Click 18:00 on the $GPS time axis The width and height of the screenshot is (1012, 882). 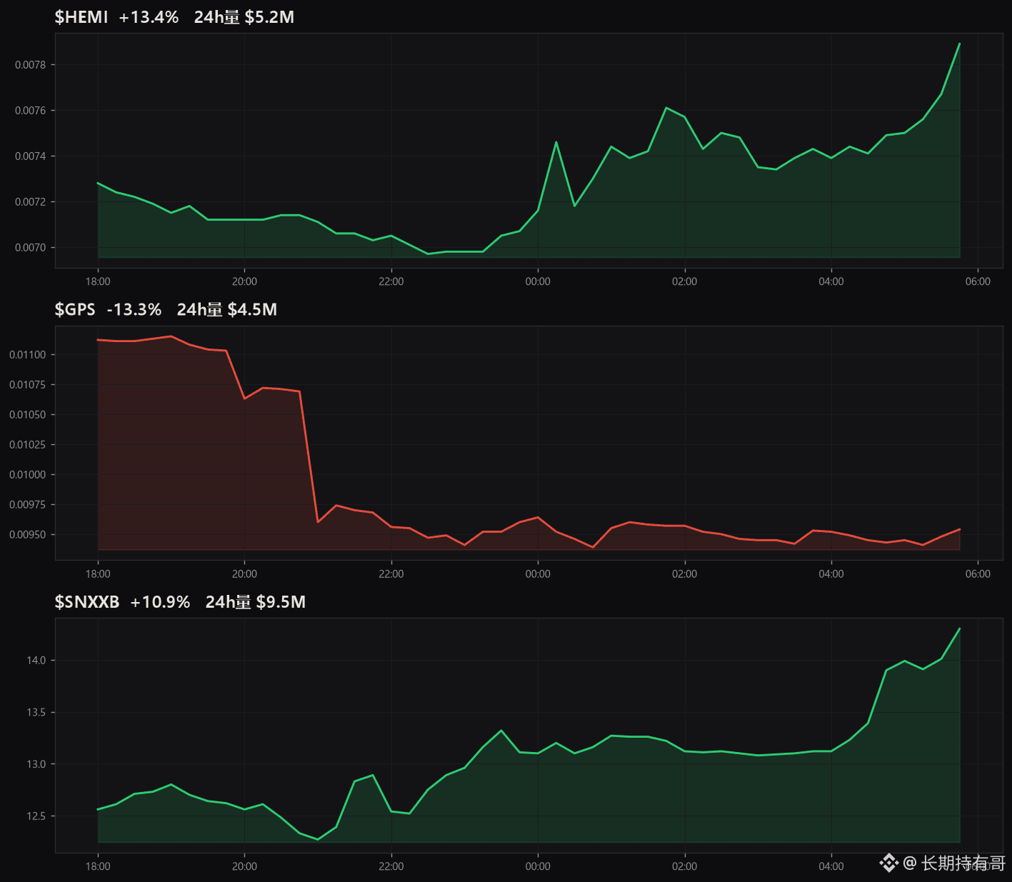[98, 574]
